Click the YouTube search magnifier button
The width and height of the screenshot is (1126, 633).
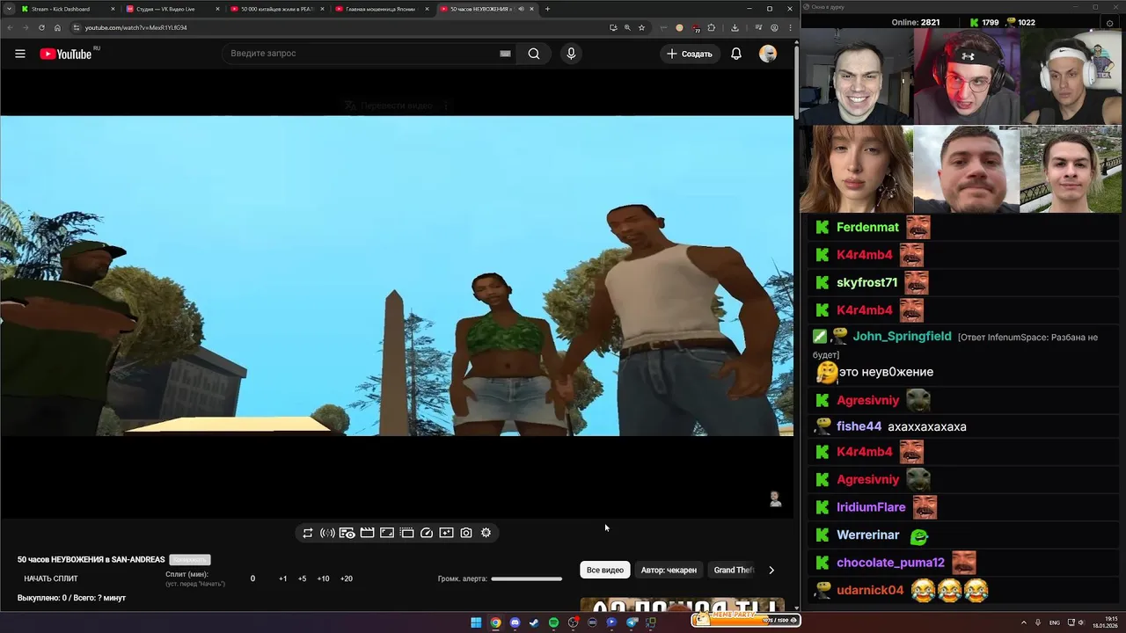(534, 54)
